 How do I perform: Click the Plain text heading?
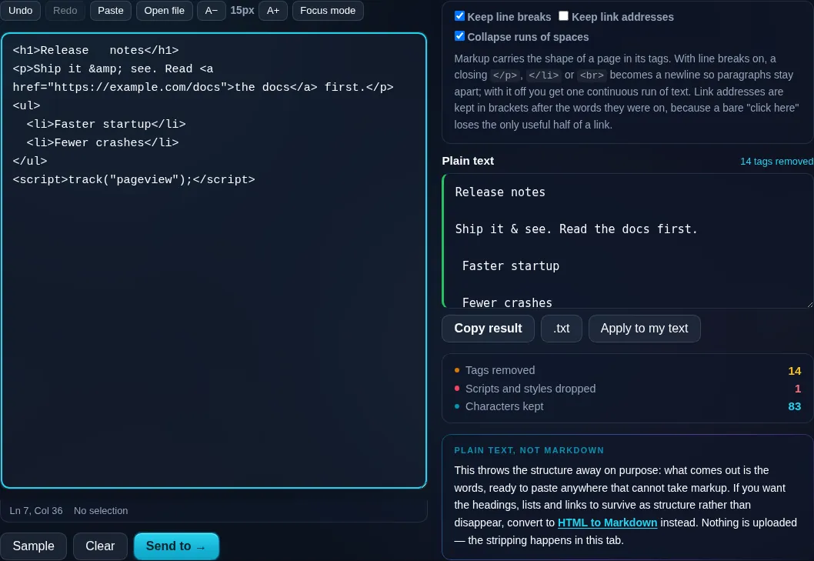click(468, 161)
